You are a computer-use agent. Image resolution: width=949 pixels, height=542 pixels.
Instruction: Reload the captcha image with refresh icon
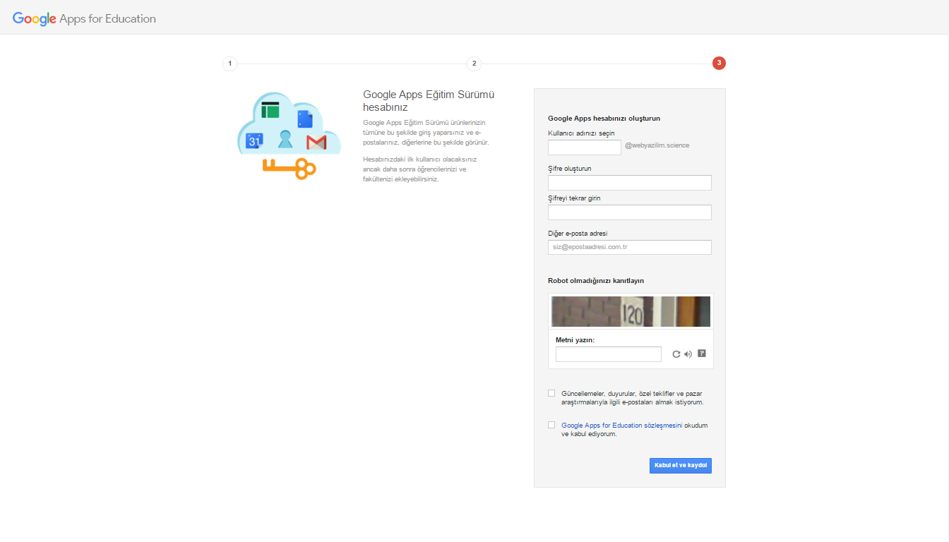click(676, 354)
